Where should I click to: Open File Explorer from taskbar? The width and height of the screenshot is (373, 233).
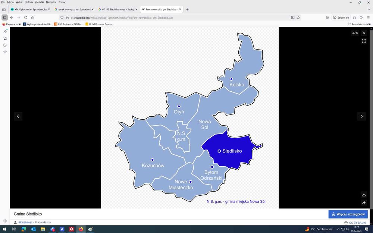click(x=43, y=229)
